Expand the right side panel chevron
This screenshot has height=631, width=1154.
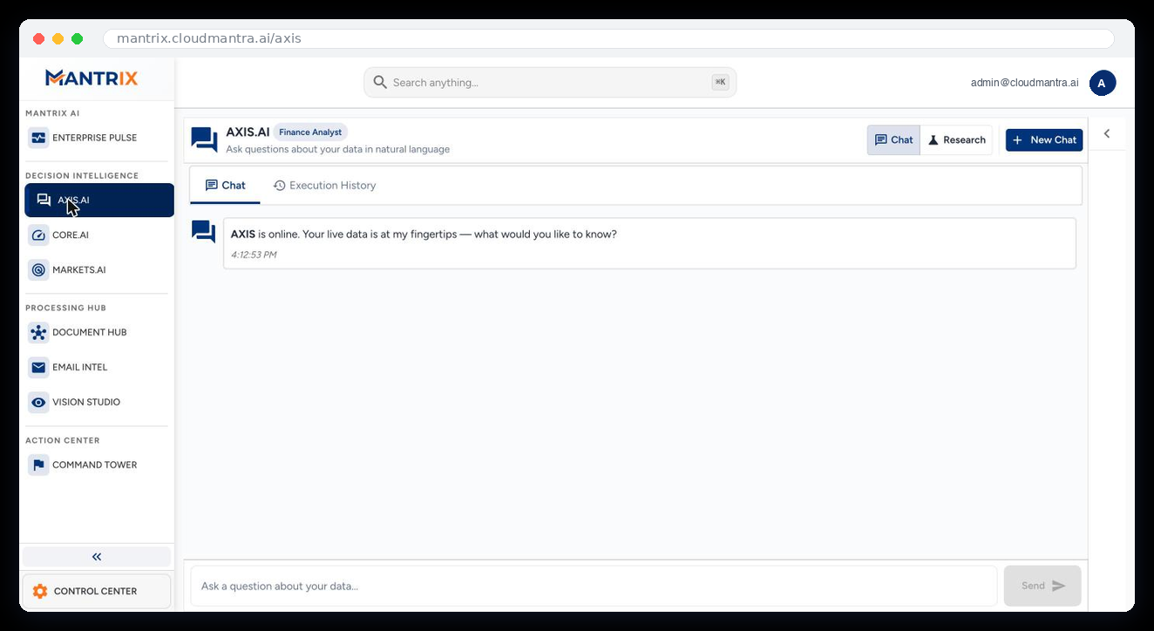1107,133
